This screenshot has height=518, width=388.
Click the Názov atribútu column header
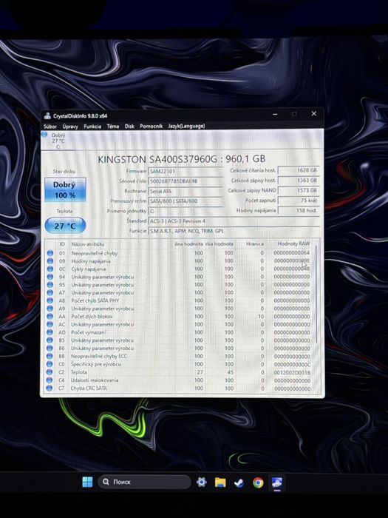[88, 244]
